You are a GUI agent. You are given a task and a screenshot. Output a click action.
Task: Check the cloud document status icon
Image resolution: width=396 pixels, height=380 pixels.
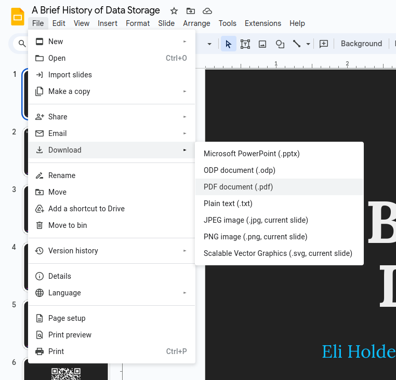coord(207,11)
